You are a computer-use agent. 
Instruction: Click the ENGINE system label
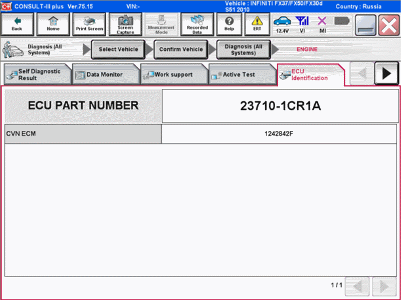pos(307,49)
